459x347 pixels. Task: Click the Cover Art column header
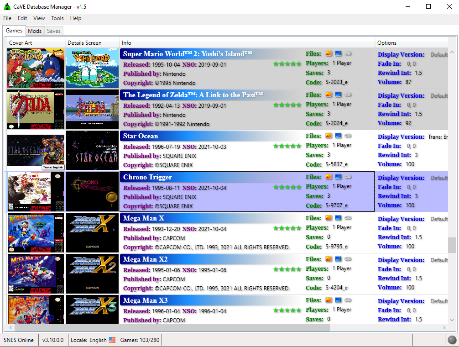(36, 43)
